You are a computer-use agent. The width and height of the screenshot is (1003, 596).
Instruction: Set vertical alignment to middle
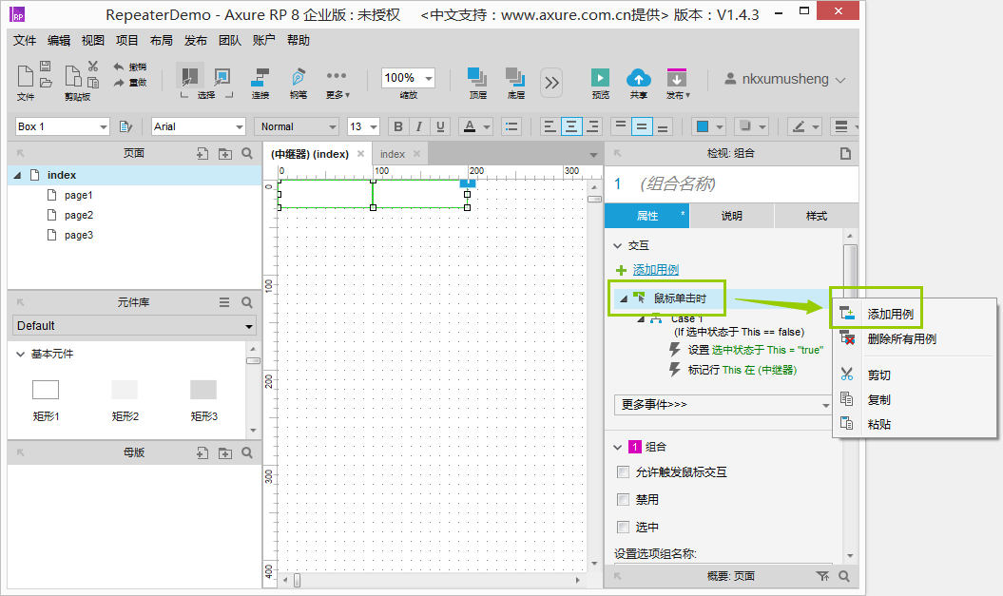pyautogui.click(x=642, y=126)
